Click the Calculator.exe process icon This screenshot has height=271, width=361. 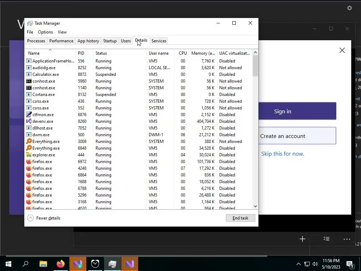[x=29, y=74]
